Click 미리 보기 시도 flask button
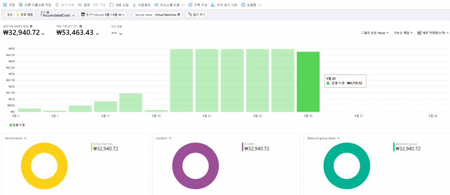The width and height of the screenshot is (450, 195). (224, 5)
